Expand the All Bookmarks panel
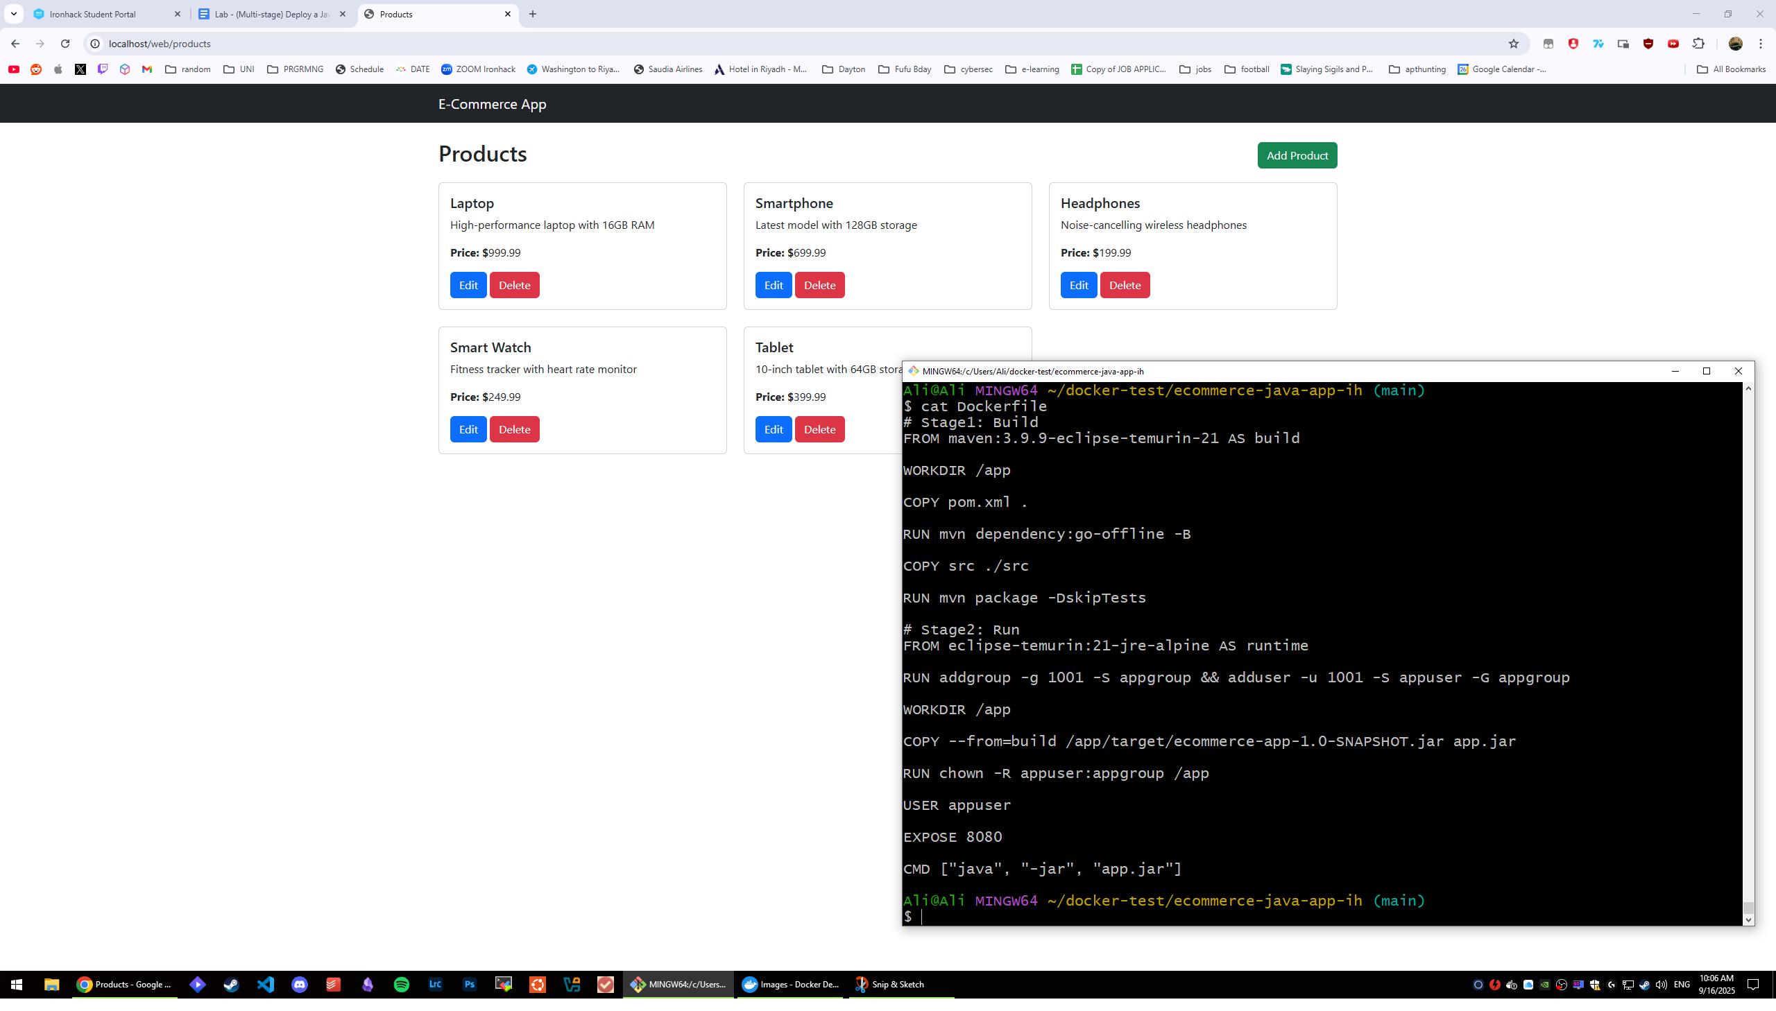Screen dimensions: 1776x1011 coord(1731,69)
